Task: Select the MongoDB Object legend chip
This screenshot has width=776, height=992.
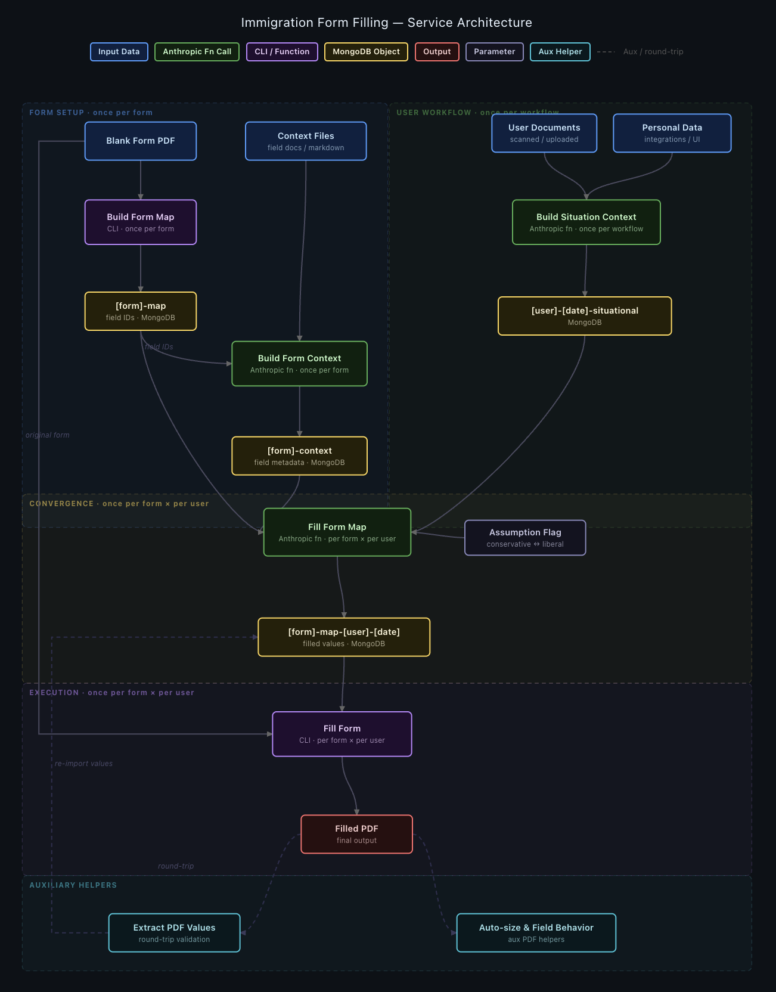Action: (366, 52)
